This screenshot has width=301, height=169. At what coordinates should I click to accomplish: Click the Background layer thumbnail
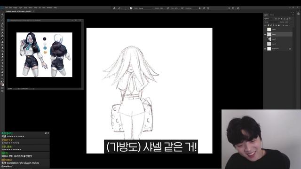[x=269, y=49]
